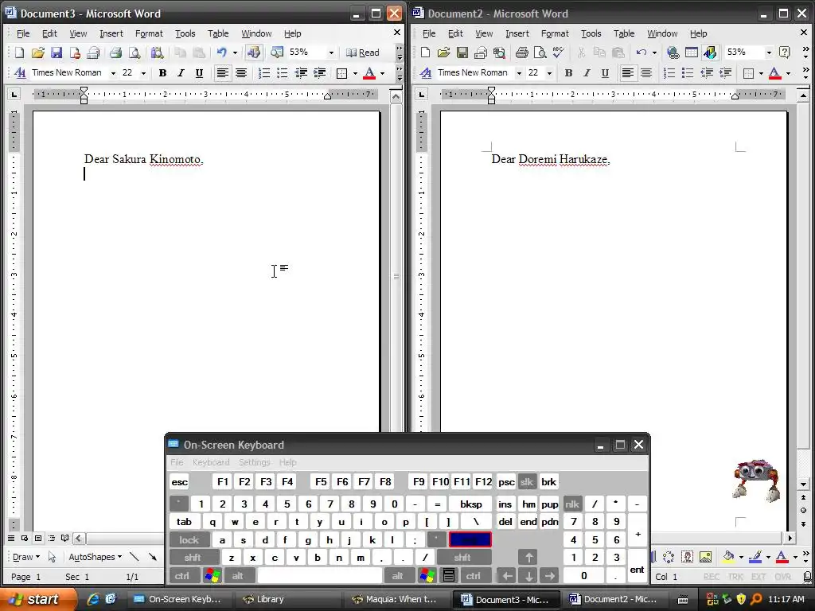
Task: Open Draw menu dropdown in Drawing toolbar
Action: pos(26,557)
